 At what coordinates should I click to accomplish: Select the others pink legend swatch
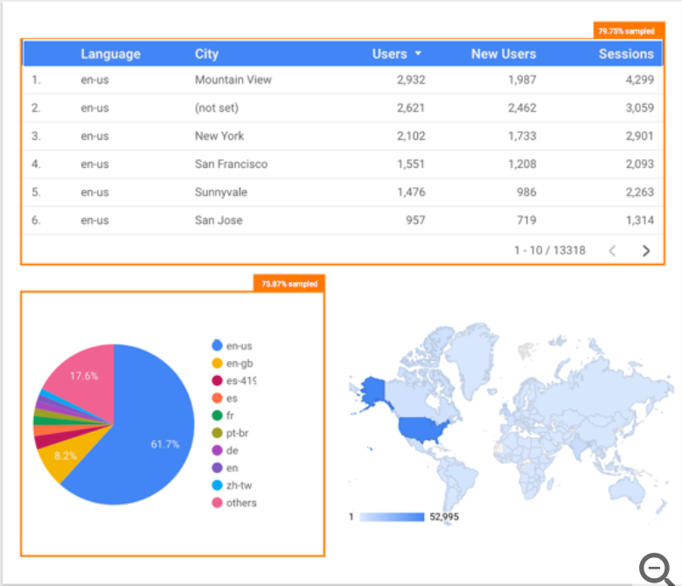[x=217, y=503]
